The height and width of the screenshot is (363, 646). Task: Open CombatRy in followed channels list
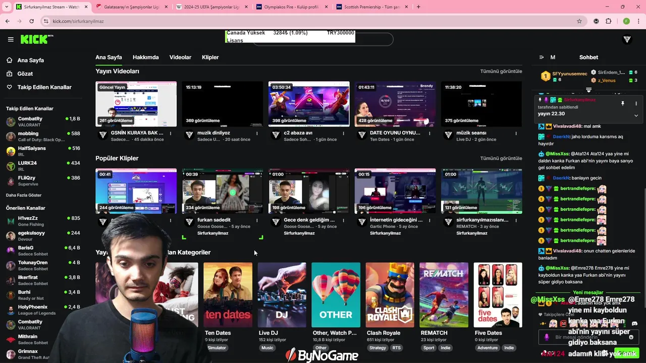click(x=43, y=122)
